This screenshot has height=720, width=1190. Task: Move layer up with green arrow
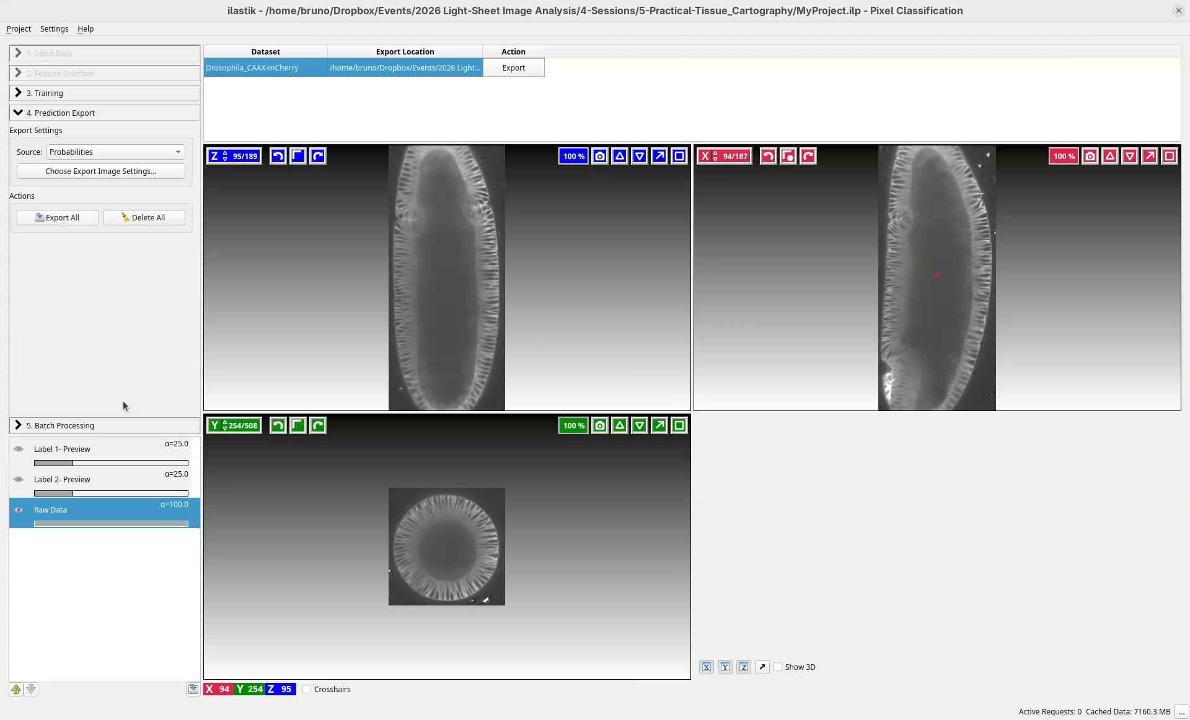coord(16,689)
